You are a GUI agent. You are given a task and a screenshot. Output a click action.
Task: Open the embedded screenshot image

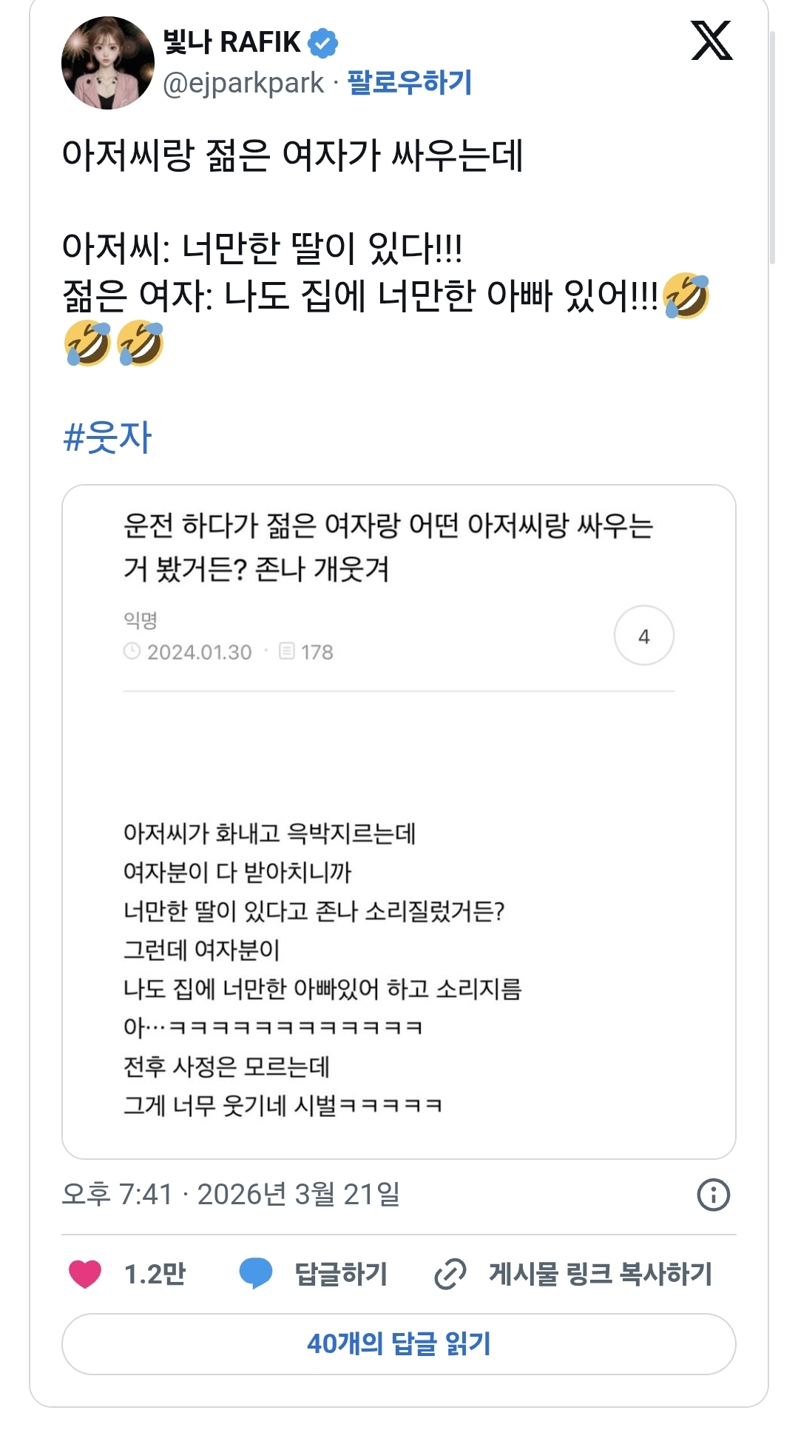click(399, 822)
